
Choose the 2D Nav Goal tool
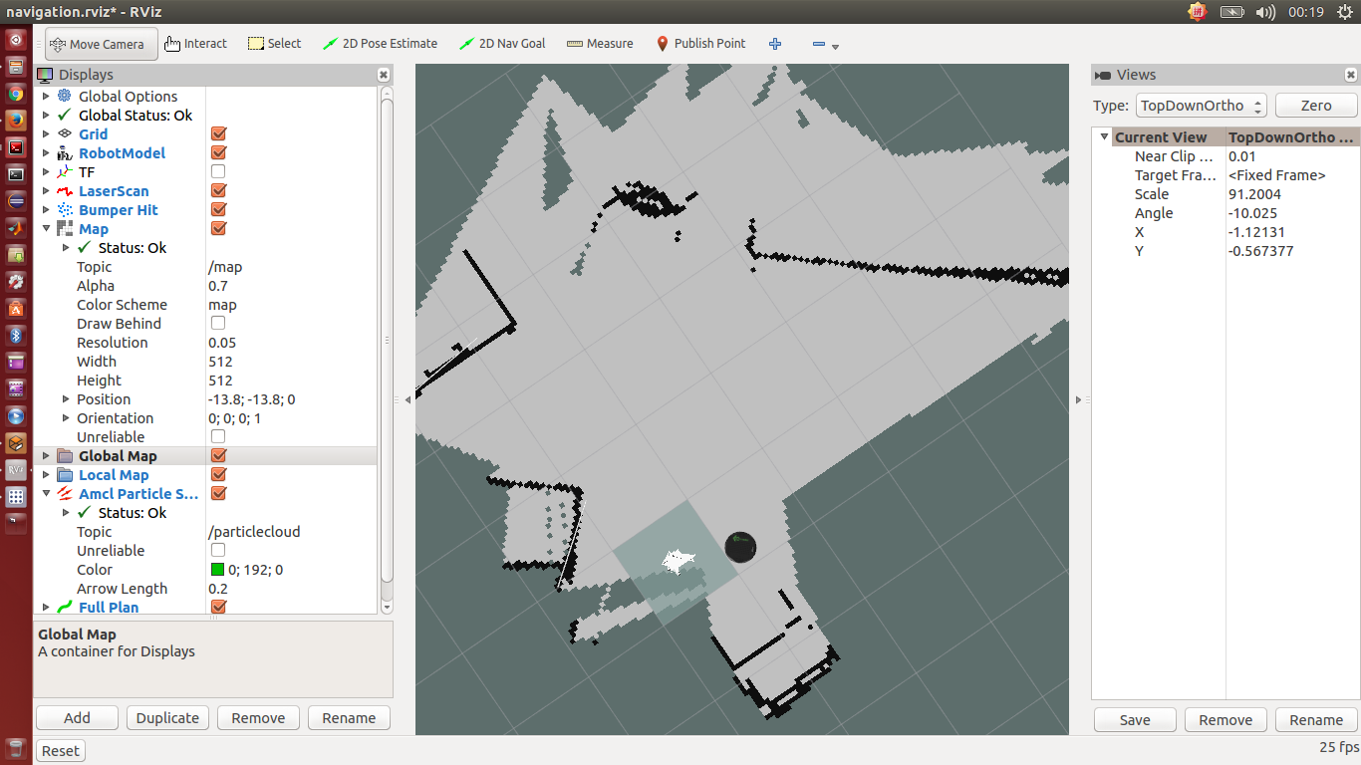[502, 44]
